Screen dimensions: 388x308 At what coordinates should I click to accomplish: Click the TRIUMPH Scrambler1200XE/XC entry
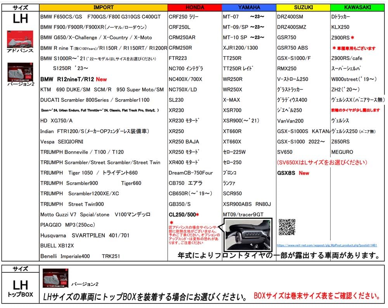point(80,193)
